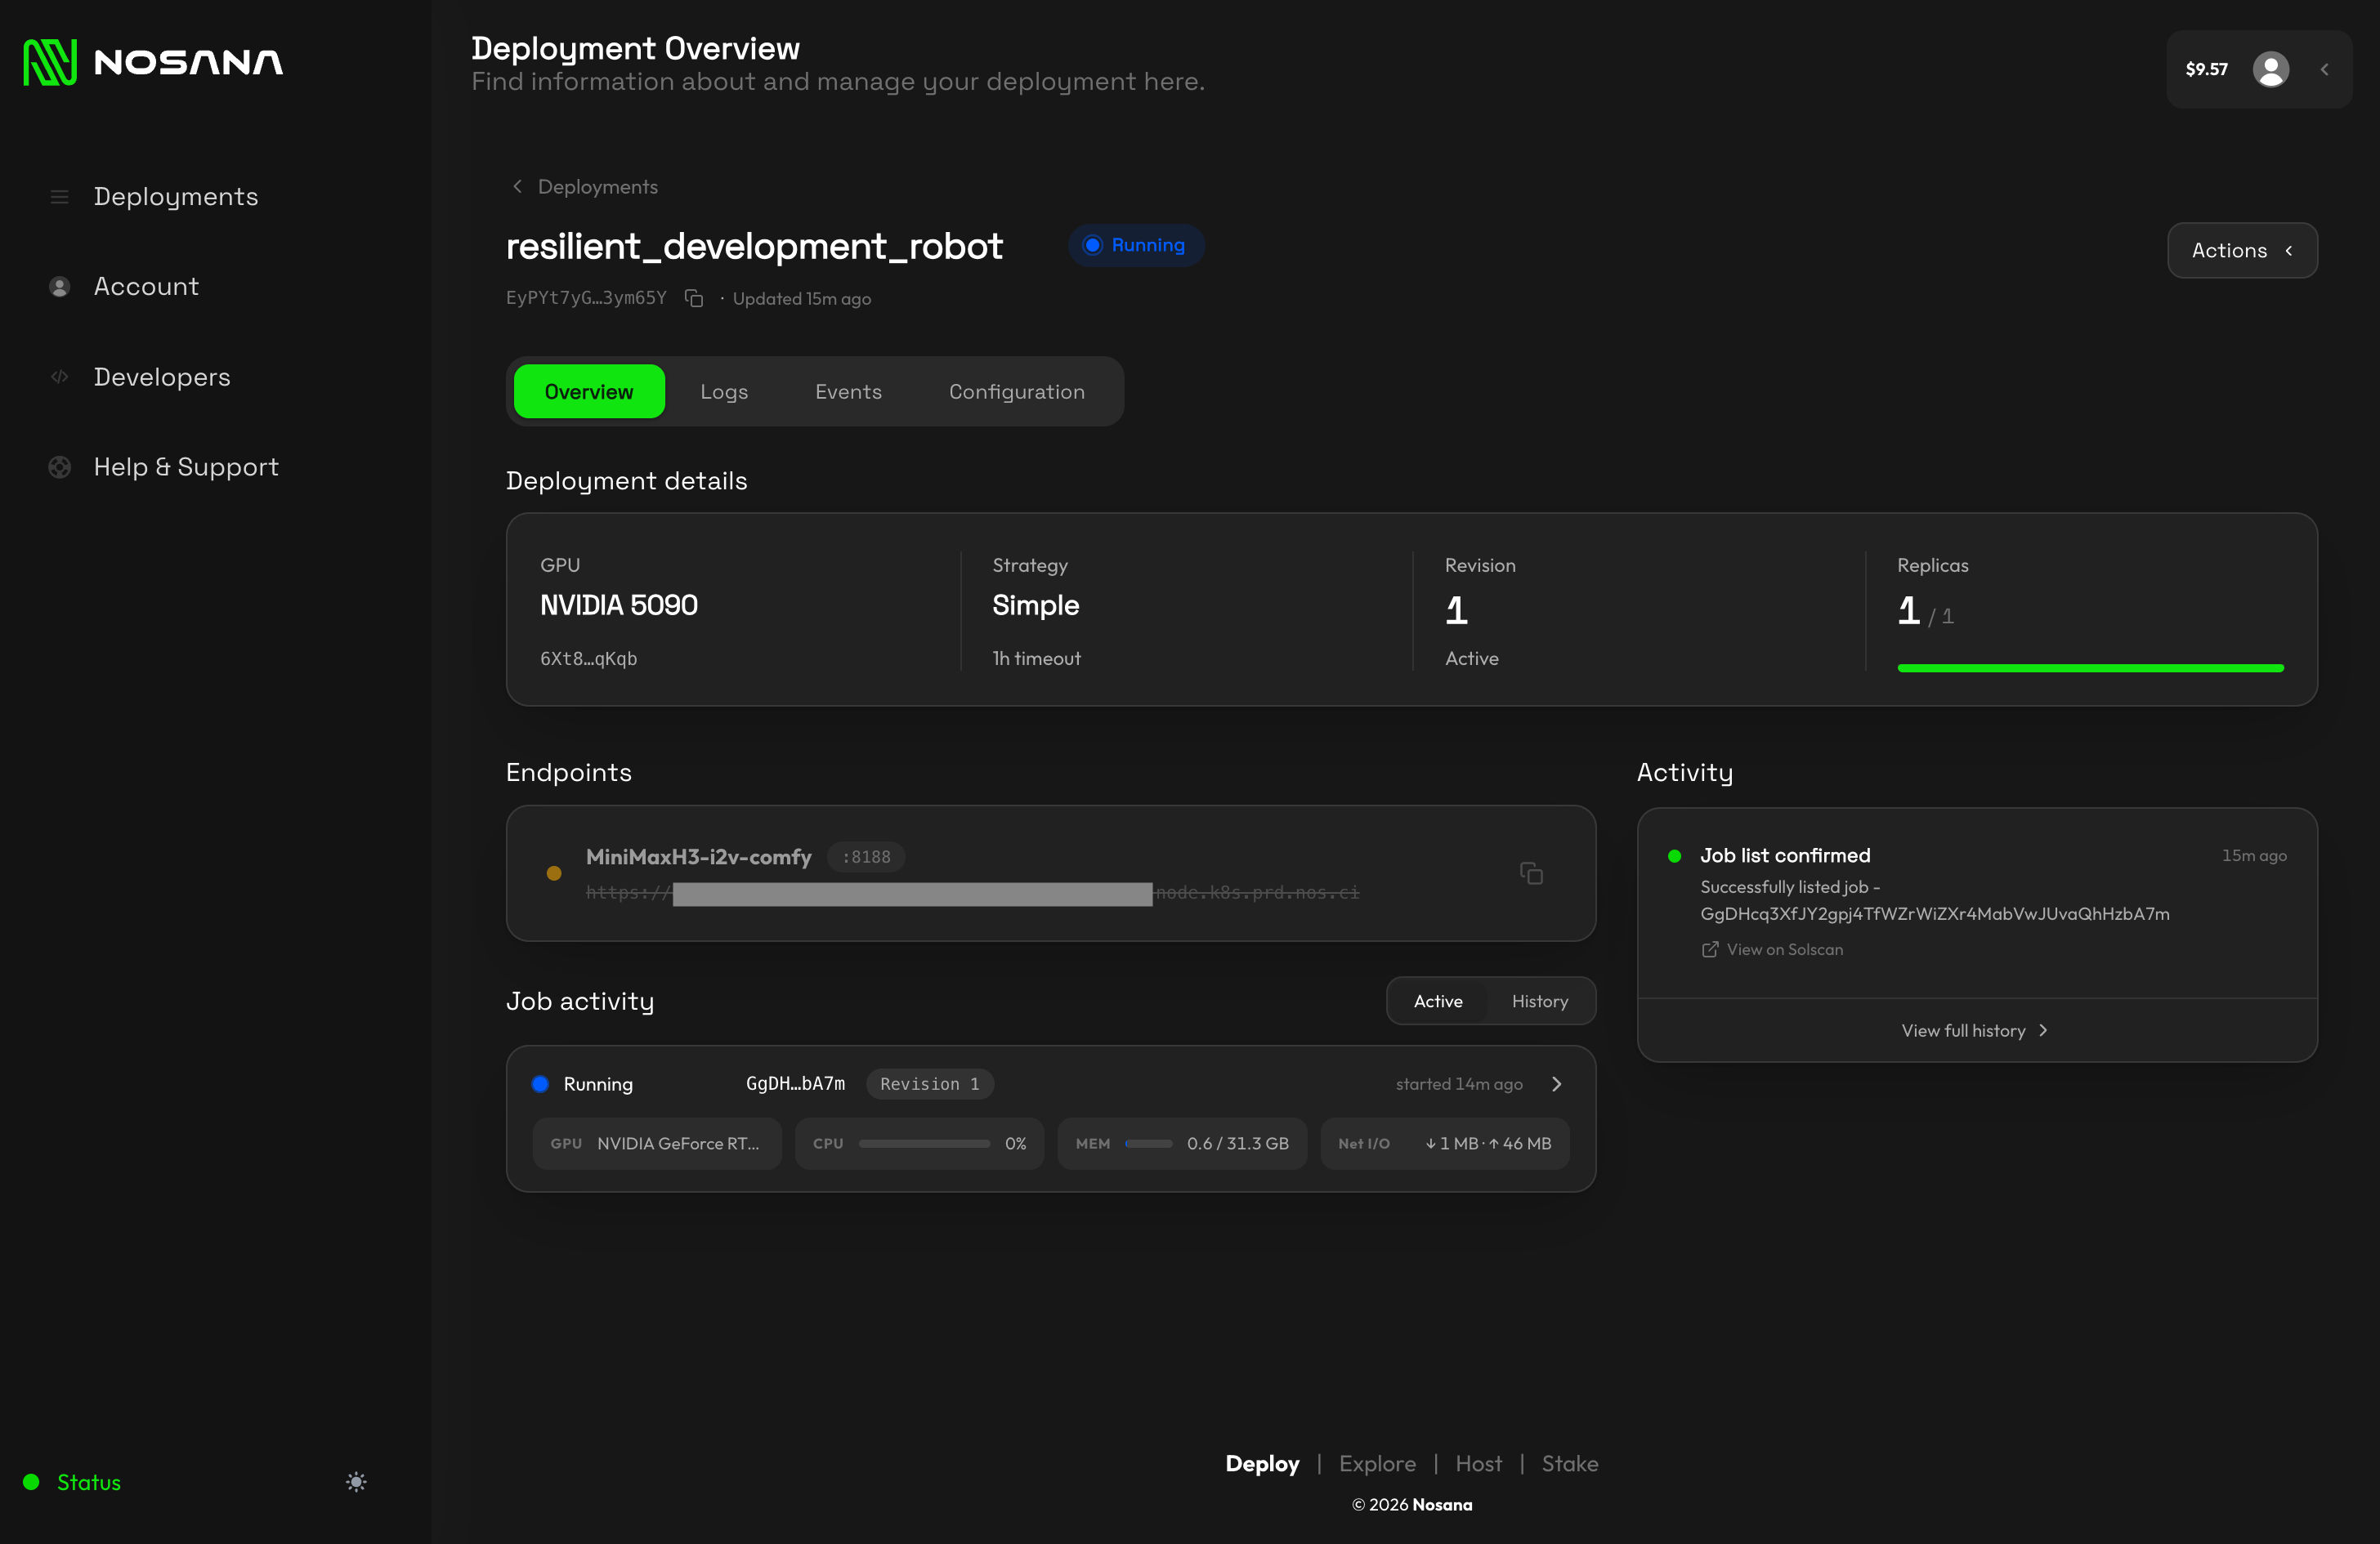2380x1544 pixels.
Task: Click the external link icon by Solscan
Action: (1710, 949)
